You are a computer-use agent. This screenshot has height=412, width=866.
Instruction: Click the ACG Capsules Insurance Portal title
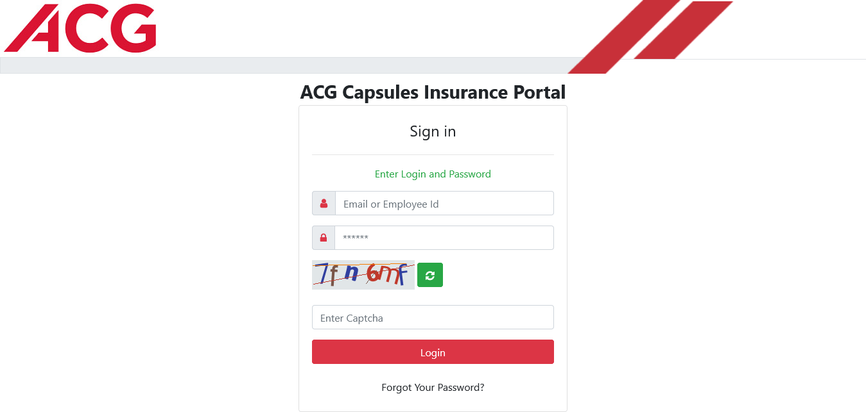(x=433, y=92)
